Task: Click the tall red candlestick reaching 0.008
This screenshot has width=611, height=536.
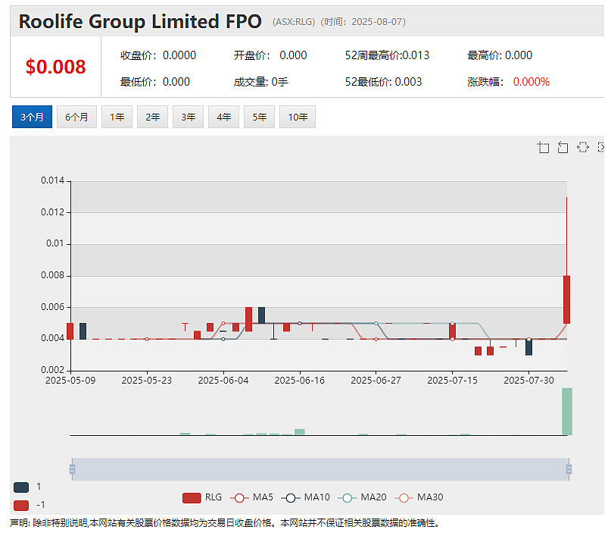Action: click(566, 299)
